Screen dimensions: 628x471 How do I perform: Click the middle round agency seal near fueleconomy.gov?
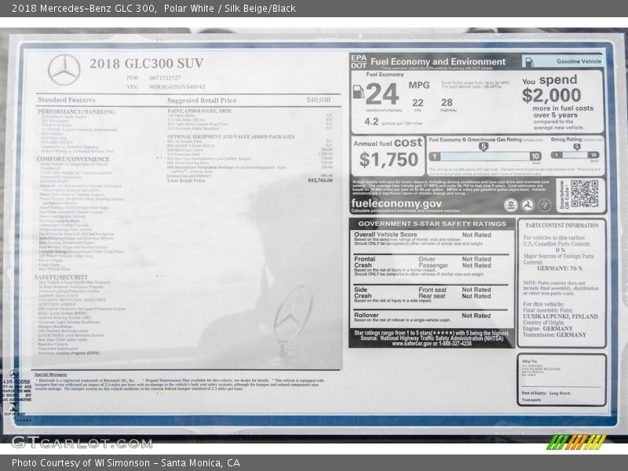pos(528,205)
